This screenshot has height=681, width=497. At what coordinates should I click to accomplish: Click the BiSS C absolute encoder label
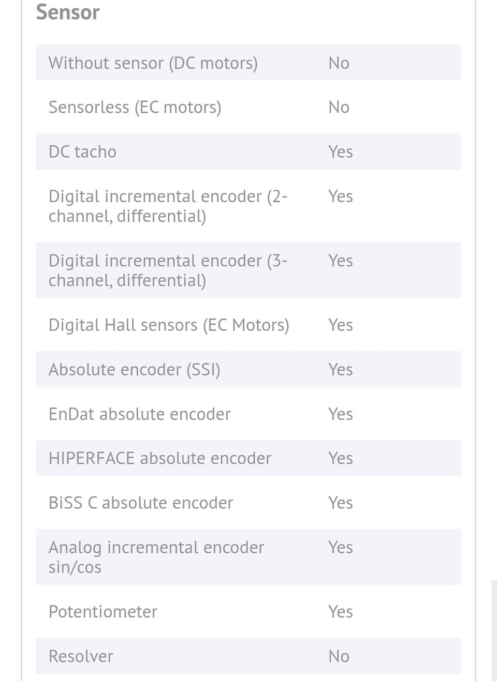141,503
